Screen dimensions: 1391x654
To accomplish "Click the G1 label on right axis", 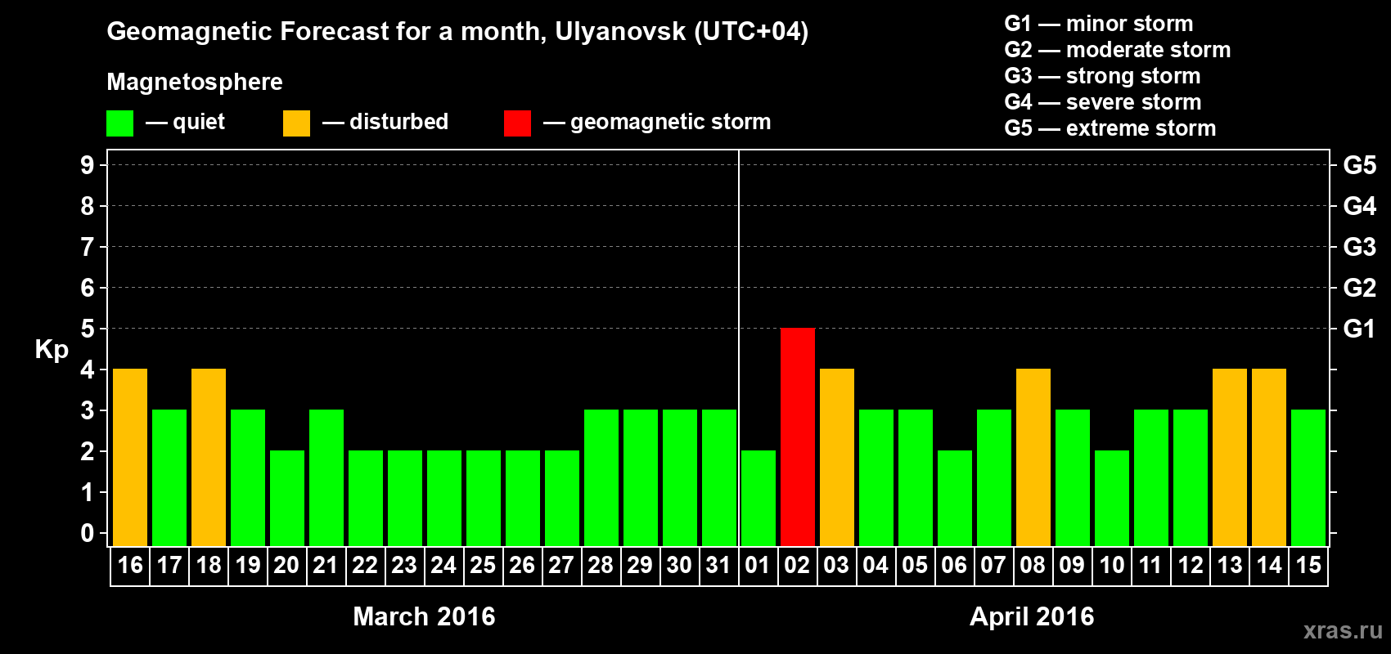I will [x=1359, y=329].
